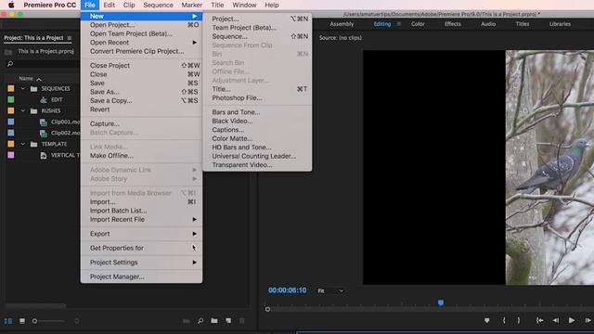Image resolution: width=594 pixels, height=334 pixels.
Task: Click the SEQUENCES bin folder icon
Action: (33, 89)
